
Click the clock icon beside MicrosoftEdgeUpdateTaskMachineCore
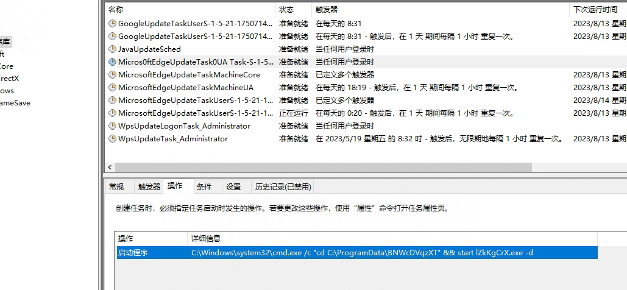(112, 75)
